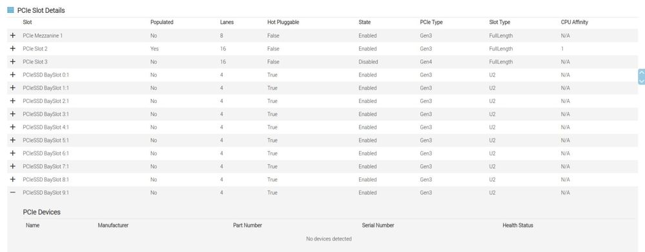The height and width of the screenshot is (252, 645).
Task: Click the PCIe Slot Details section icon
Action: pos(11,10)
